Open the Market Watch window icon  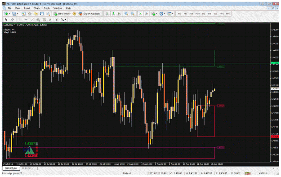[x=23, y=14]
